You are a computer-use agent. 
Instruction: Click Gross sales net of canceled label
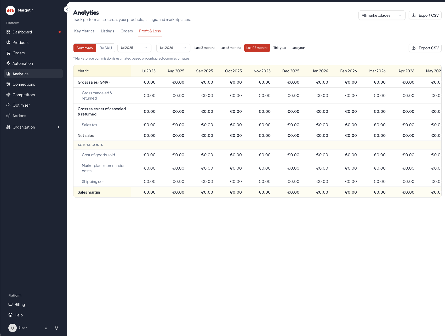[x=102, y=112]
